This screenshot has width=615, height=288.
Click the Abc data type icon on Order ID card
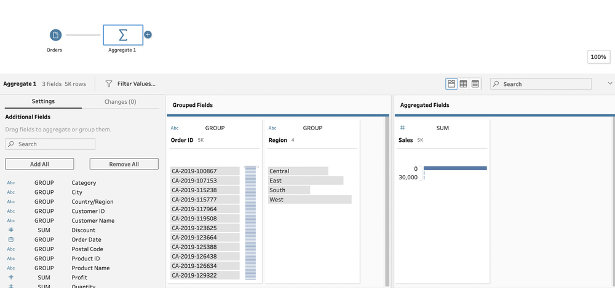[x=175, y=128]
